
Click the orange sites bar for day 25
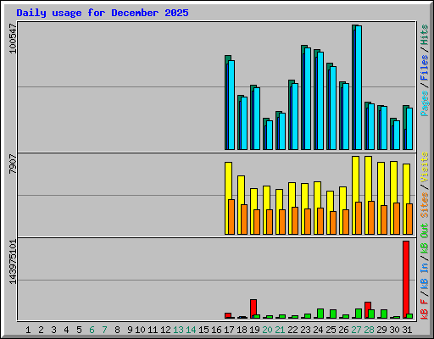(333, 223)
